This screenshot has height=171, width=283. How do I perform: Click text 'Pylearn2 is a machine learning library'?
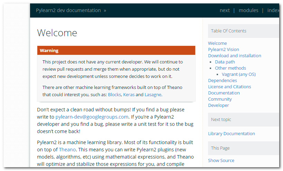tap(80, 143)
